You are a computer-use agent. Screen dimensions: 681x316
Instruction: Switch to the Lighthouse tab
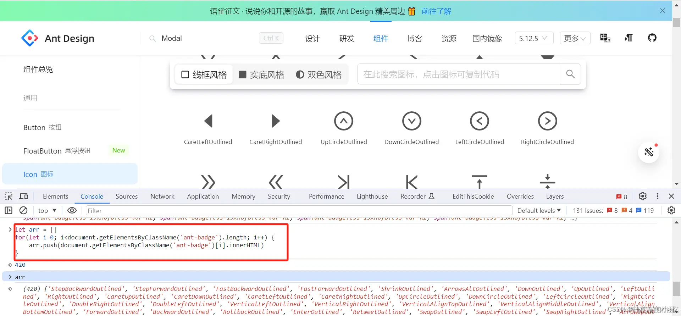click(372, 196)
